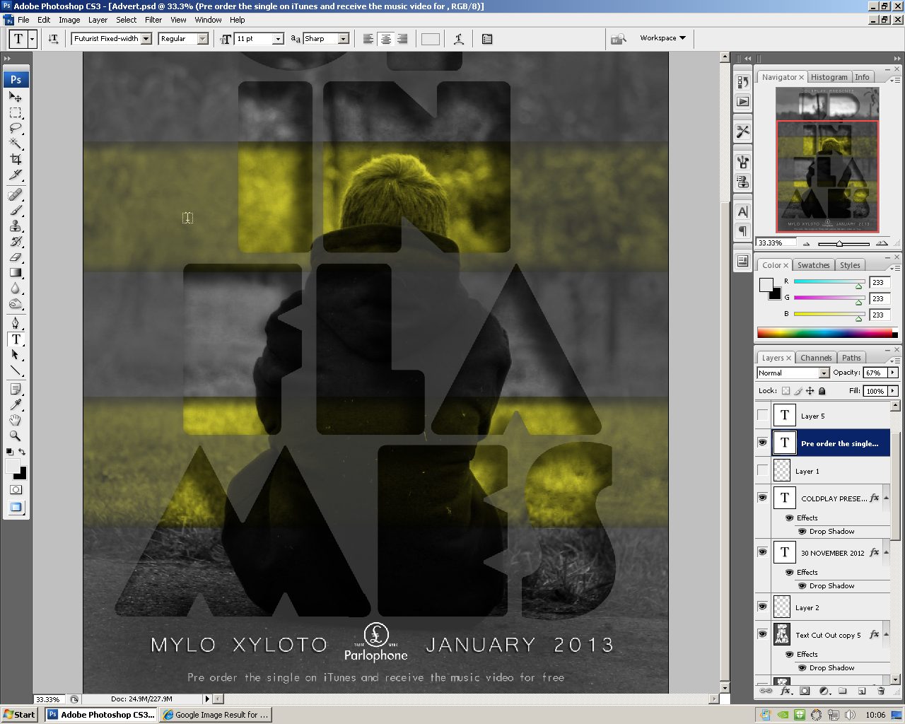
Task: Select the Line shape tool
Action: 16,370
